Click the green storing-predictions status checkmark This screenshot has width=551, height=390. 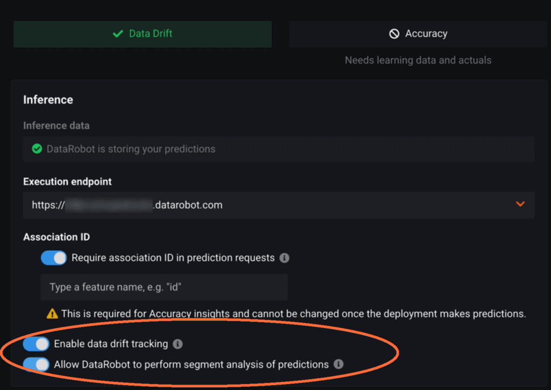point(37,149)
